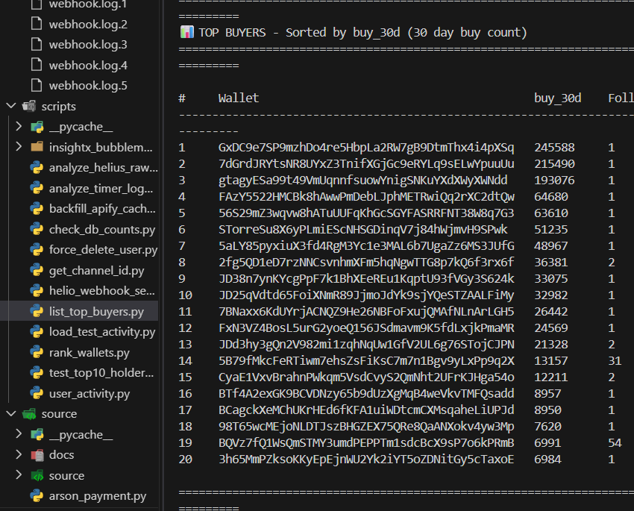Open webhook.log.4 file
The image size is (634, 511).
pos(88,65)
